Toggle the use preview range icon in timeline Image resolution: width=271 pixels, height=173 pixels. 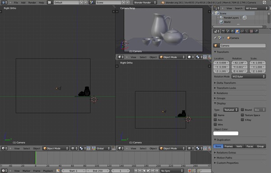point(58,171)
